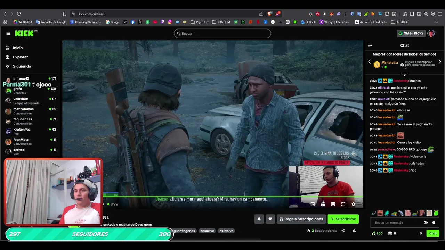Open the emoji picker in chat
This screenshot has height=250, width=445.
(x=434, y=223)
